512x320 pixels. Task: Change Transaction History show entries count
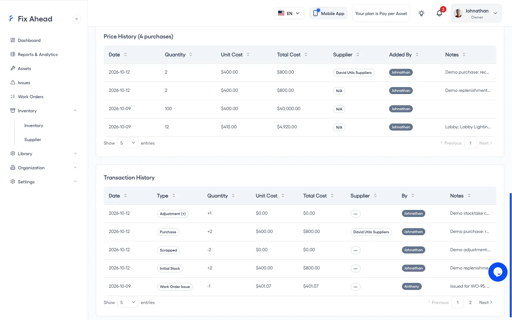tap(128, 302)
